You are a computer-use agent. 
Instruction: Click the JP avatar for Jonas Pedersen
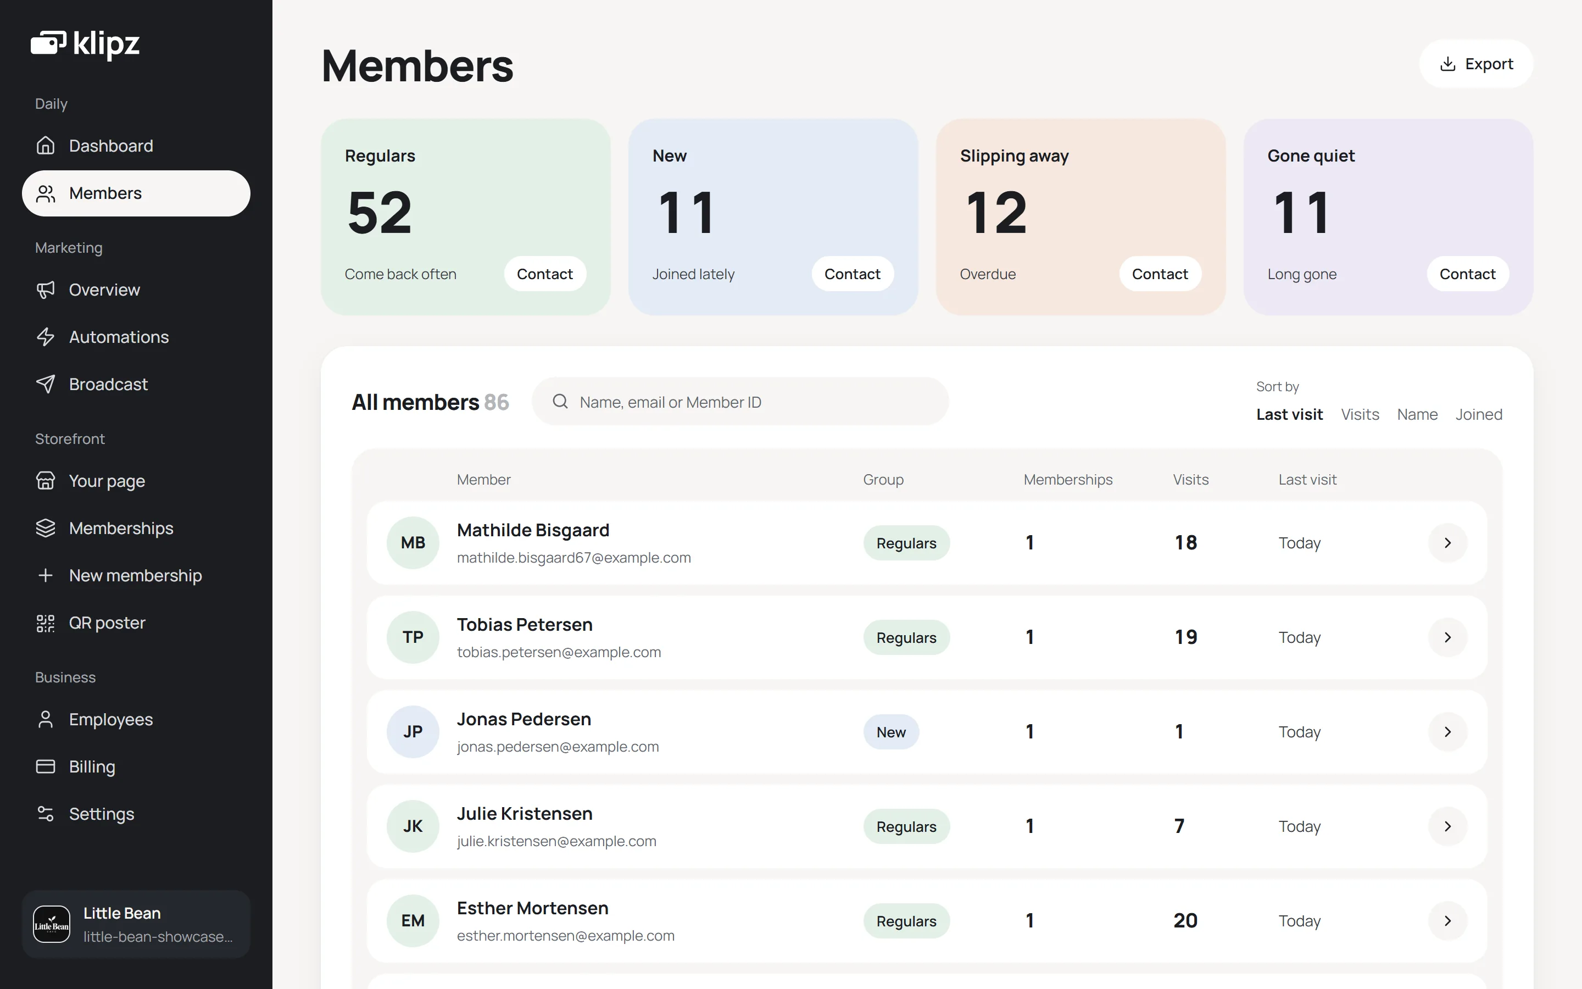413,731
